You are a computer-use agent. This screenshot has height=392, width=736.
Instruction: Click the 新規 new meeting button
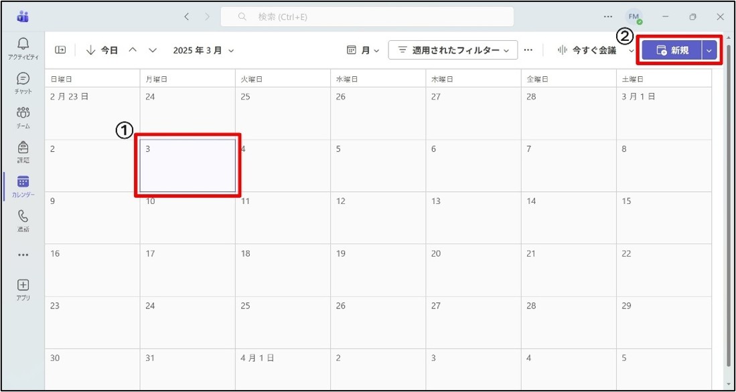pyautogui.click(x=672, y=50)
